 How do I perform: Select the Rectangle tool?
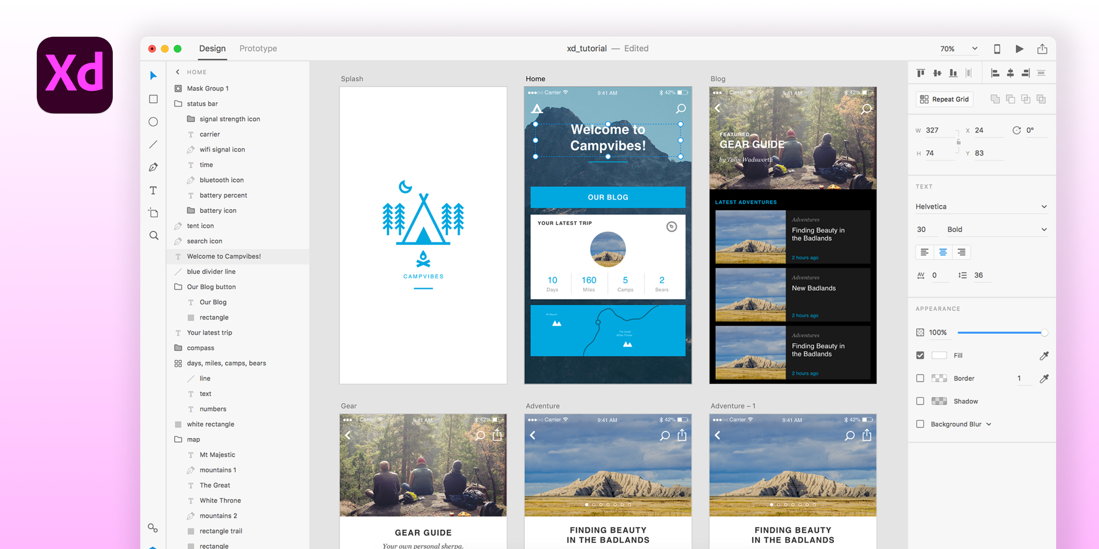(154, 99)
